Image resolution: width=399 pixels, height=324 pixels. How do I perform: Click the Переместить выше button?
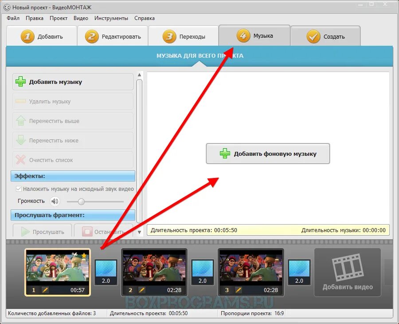coord(73,121)
